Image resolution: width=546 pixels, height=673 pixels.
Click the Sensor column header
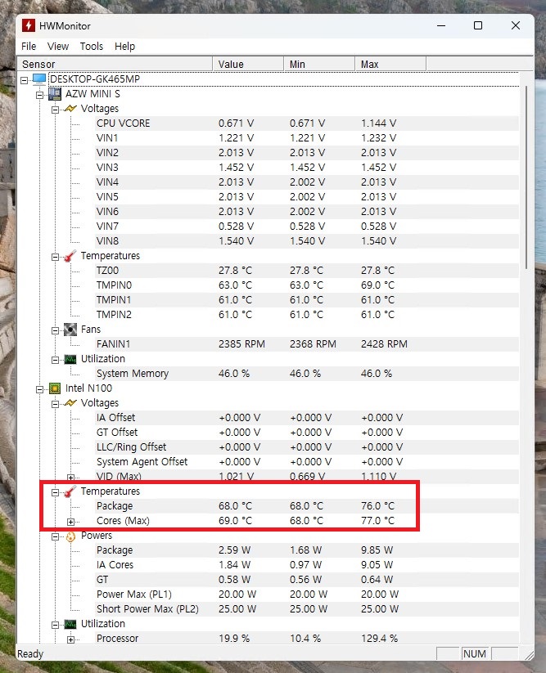[115, 65]
